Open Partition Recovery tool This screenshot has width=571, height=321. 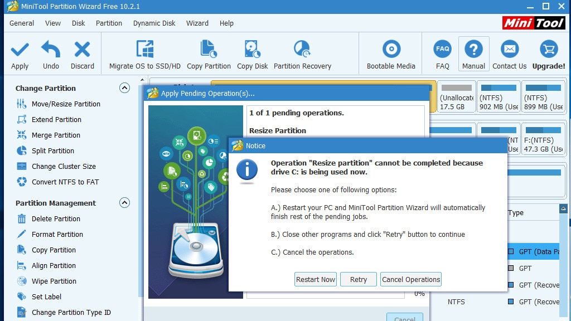click(302, 55)
